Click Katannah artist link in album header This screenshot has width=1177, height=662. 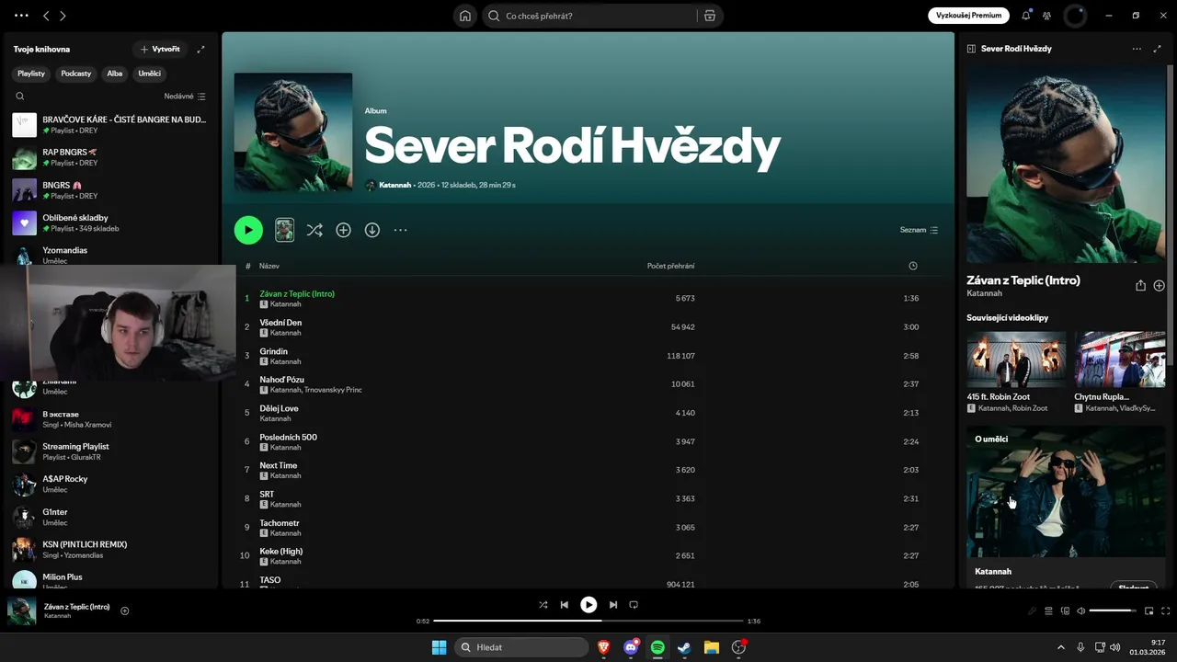tap(395, 185)
